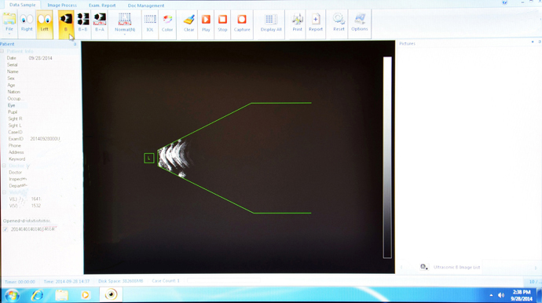542x303 pixels.
Task: Open the Options settings
Action: [360, 23]
